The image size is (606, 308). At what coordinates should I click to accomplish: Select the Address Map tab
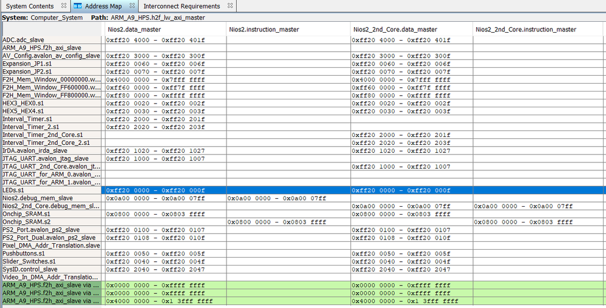point(103,6)
